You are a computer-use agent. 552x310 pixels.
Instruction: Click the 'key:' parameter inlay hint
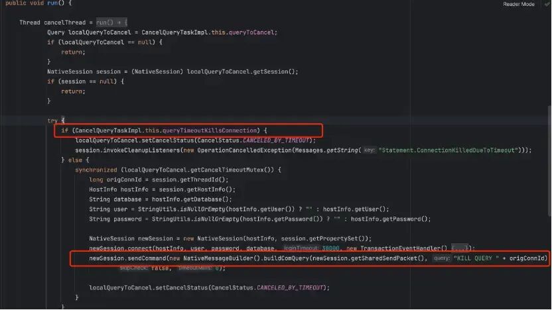(x=369, y=150)
